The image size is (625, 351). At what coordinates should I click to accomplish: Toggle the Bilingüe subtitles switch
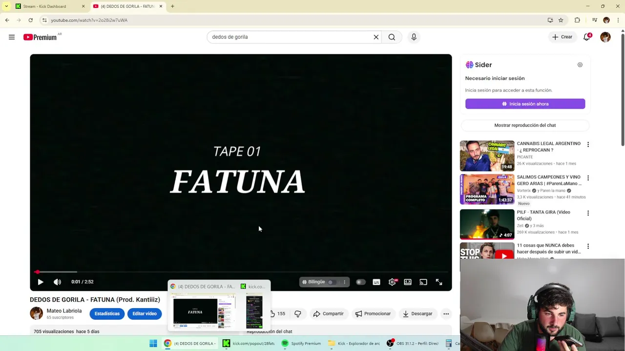[x=332, y=282]
